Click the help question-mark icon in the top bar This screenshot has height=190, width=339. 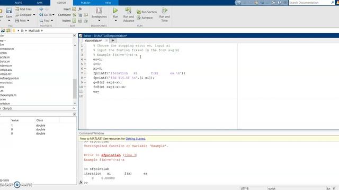click(x=279, y=2)
